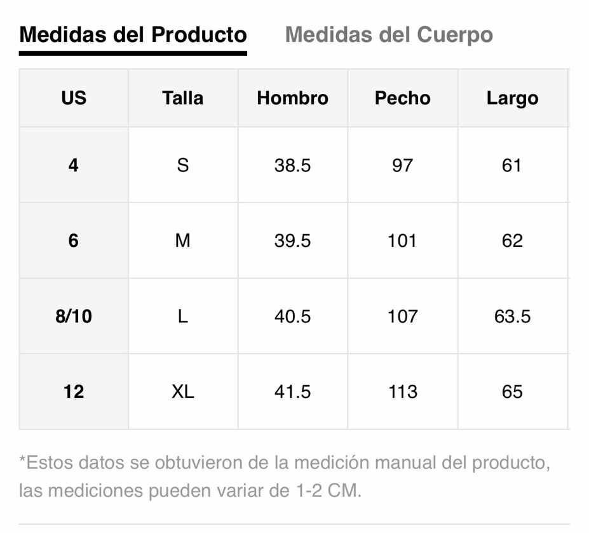589x533 pixels.
Task: Click US size 4 row header
Action: coord(74,165)
